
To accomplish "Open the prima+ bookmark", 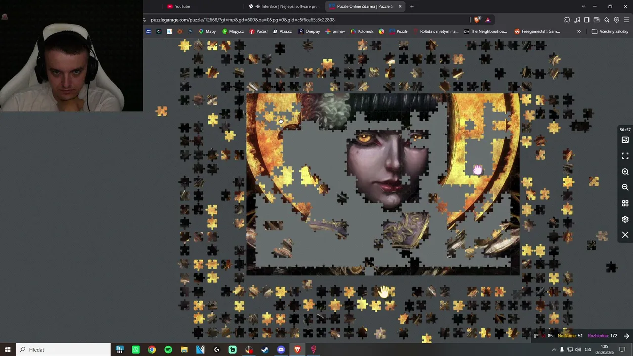I will click(335, 31).
